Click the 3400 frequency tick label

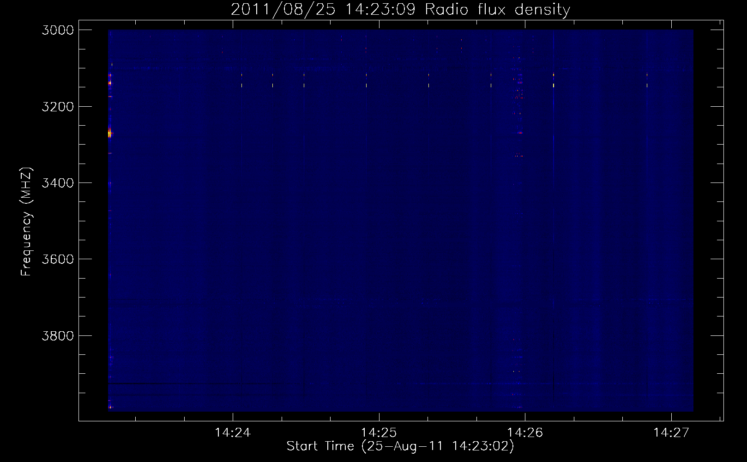click(x=58, y=183)
